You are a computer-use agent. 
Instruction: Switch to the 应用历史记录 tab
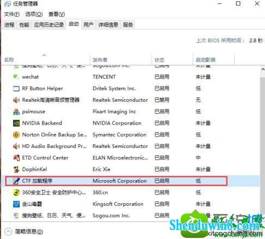[x=49, y=24]
